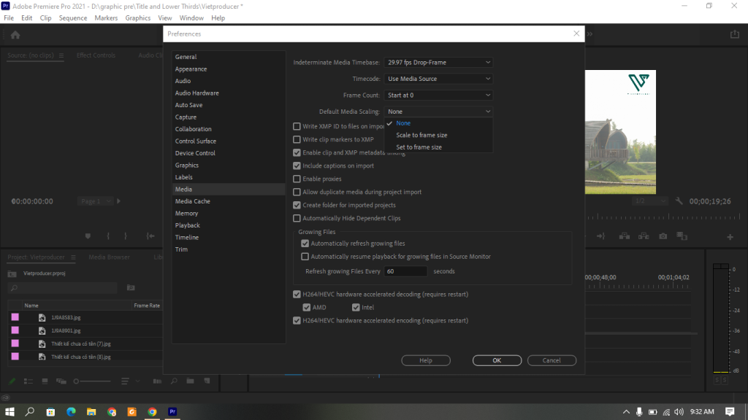Click the OK button
This screenshot has width=748, height=420.
click(x=497, y=360)
